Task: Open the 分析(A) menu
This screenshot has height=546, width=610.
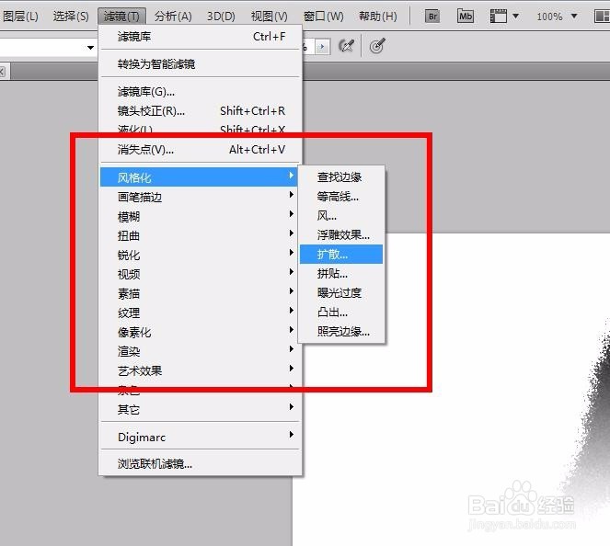Action: (x=173, y=17)
